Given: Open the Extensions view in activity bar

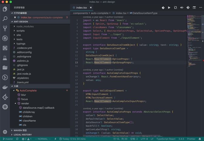Looking at the screenshot, I should tap(5, 48).
